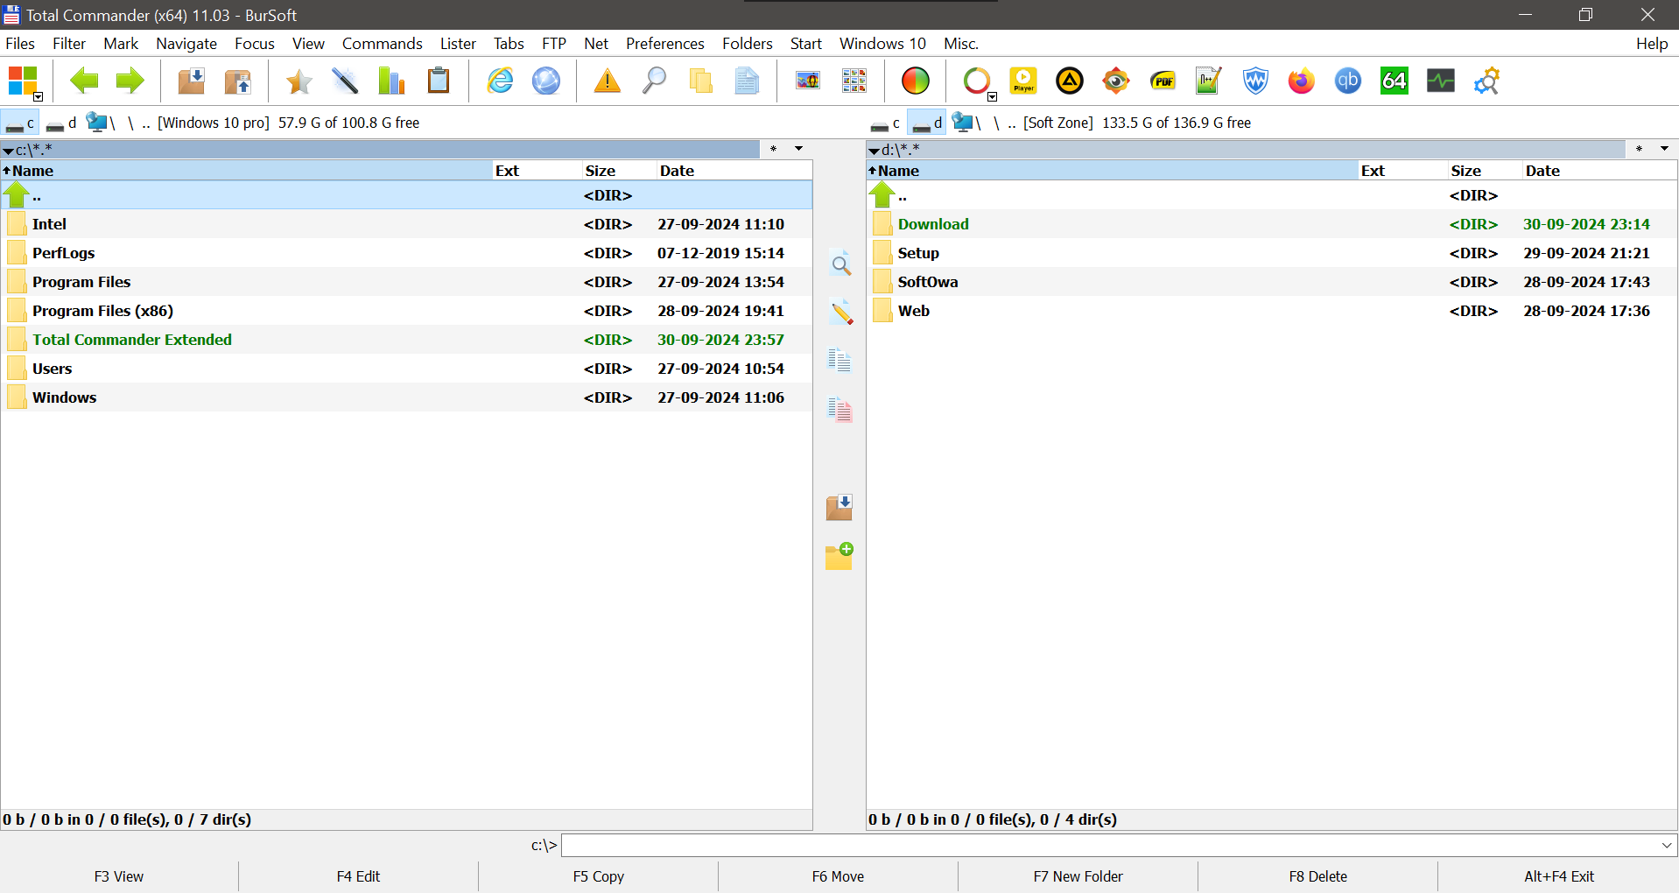Open the Preferences menu
The height and width of the screenshot is (893, 1679).
coord(664,44)
